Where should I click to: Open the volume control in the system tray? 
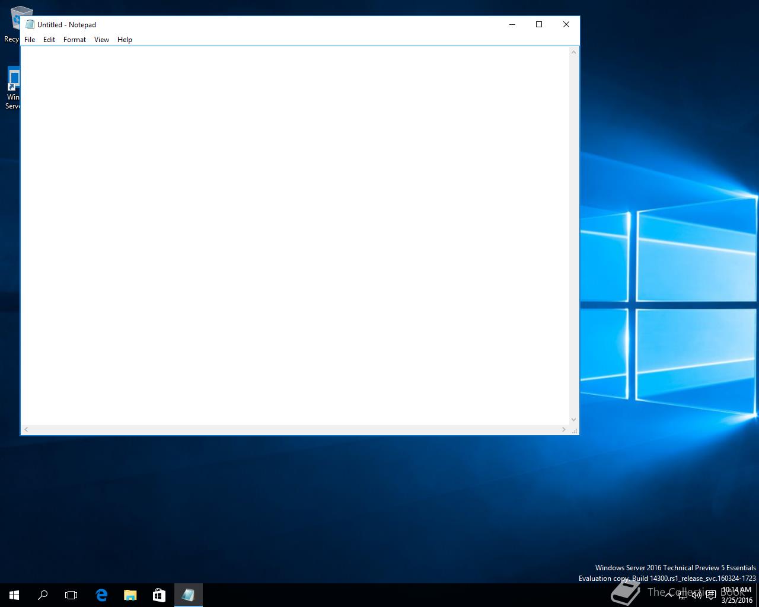696,595
